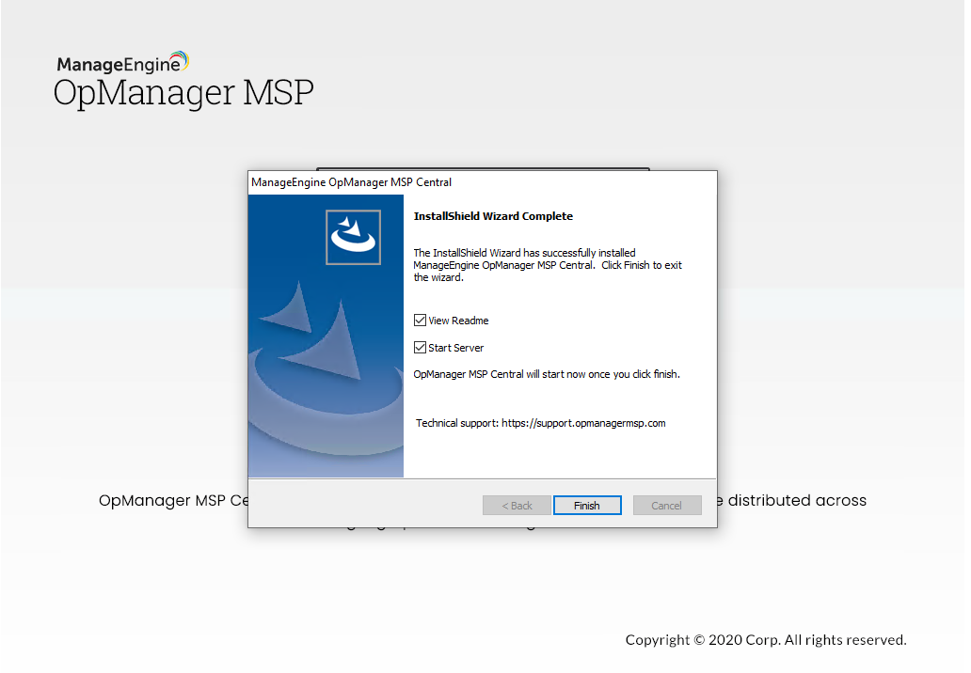This screenshot has width=971, height=673.
Task: Click the InstallShield swirl icon in the dialog
Action: pos(353,236)
